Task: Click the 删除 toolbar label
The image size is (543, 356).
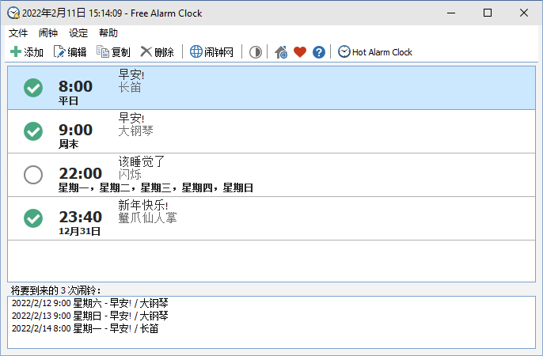Action: (164, 52)
